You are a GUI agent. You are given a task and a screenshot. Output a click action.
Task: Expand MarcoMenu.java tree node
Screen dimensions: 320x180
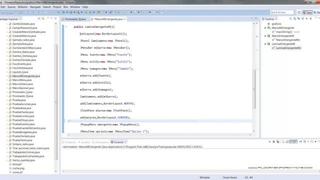coord(7,80)
